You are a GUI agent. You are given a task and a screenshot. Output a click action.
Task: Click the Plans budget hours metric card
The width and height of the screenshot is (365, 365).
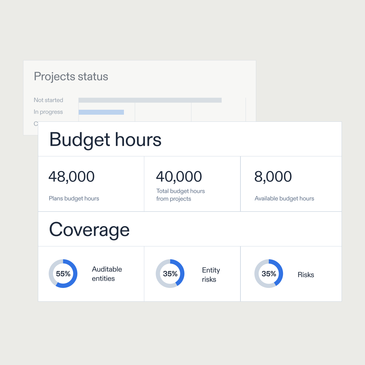point(91,184)
